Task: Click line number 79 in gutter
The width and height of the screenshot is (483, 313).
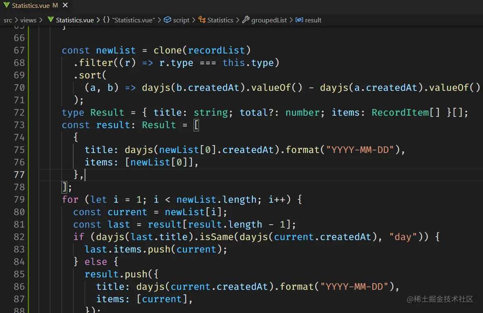Action: point(19,199)
